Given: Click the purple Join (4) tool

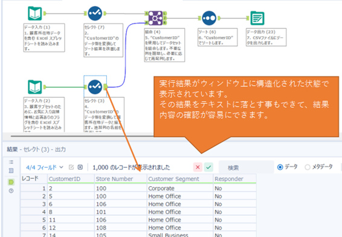Looking at the screenshot, I should (155, 18).
